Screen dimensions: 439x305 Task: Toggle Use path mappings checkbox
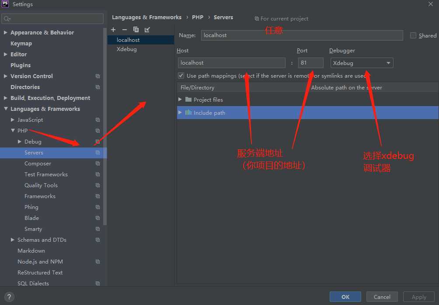click(x=181, y=75)
